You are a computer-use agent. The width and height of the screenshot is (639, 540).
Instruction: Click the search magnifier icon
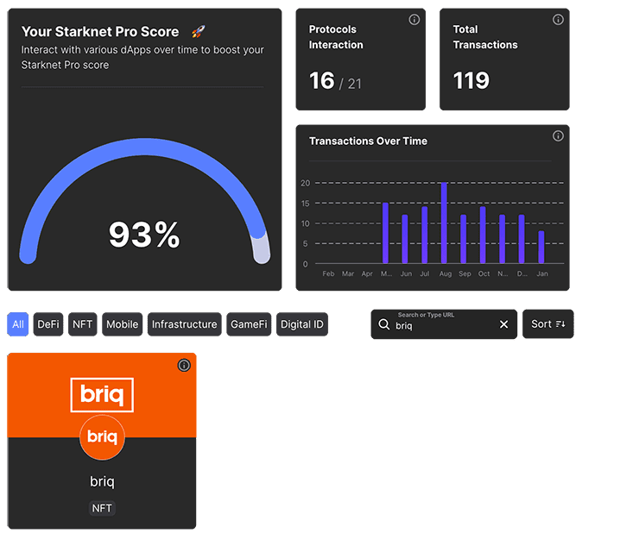click(x=384, y=324)
